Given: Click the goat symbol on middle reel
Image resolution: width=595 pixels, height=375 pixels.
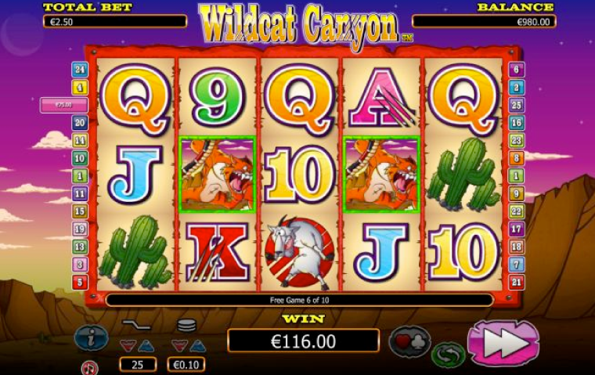Looking at the screenshot, I should tap(299, 252).
